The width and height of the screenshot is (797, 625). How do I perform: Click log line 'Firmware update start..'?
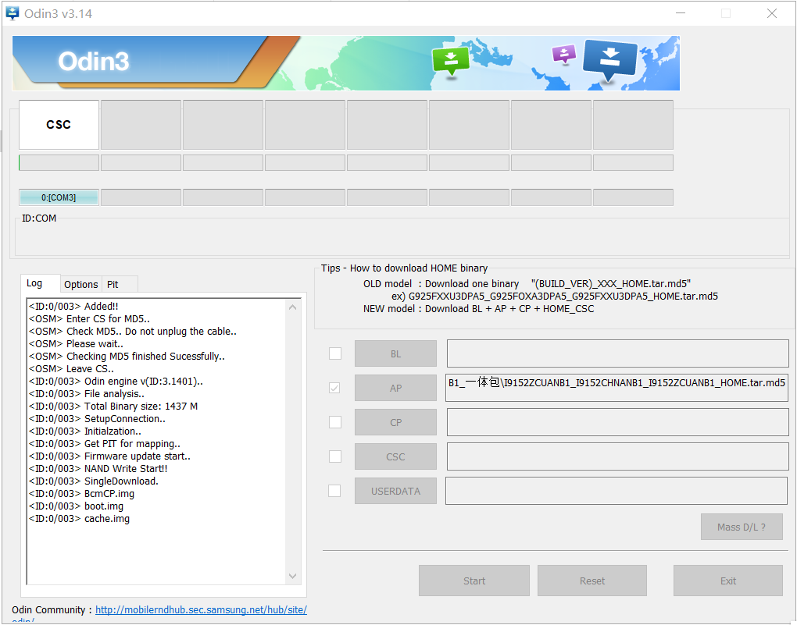click(x=110, y=456)
